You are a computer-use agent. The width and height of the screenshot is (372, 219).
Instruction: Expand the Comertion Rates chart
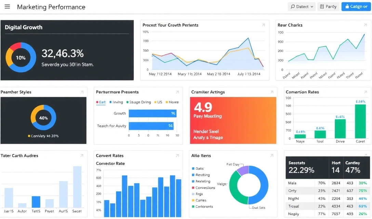365,92
